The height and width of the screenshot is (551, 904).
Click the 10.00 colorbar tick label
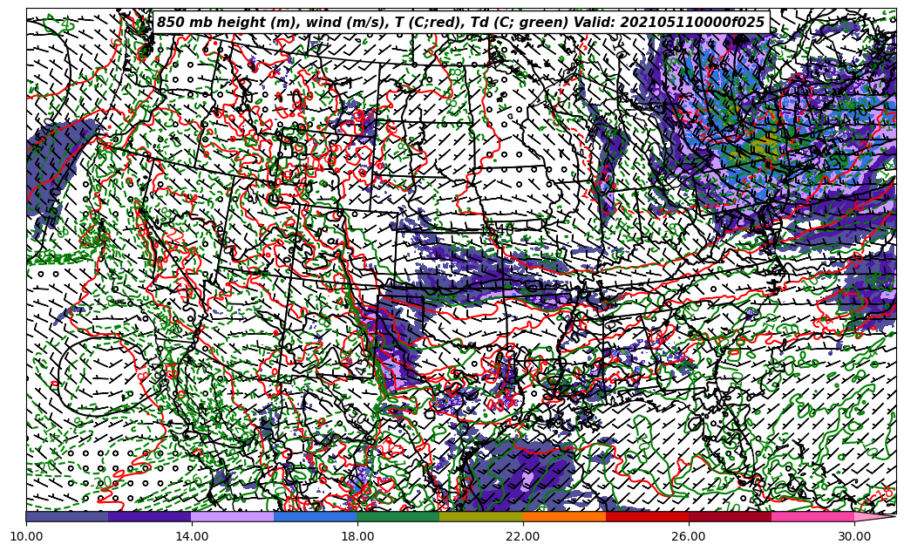[x=26, y=537]
